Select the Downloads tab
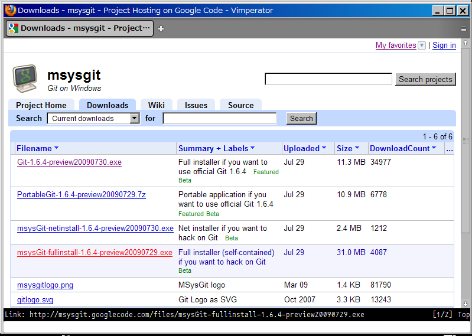Image resolution: width=472 pixels, height=336 pixels. pos(108,105)
